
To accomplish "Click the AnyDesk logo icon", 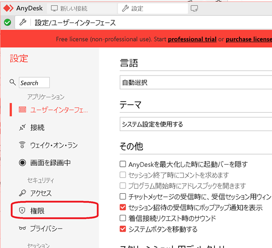I will pyautogui.click(x=8, y=8).
